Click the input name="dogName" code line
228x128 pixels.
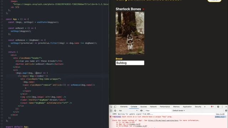point(46,103)
